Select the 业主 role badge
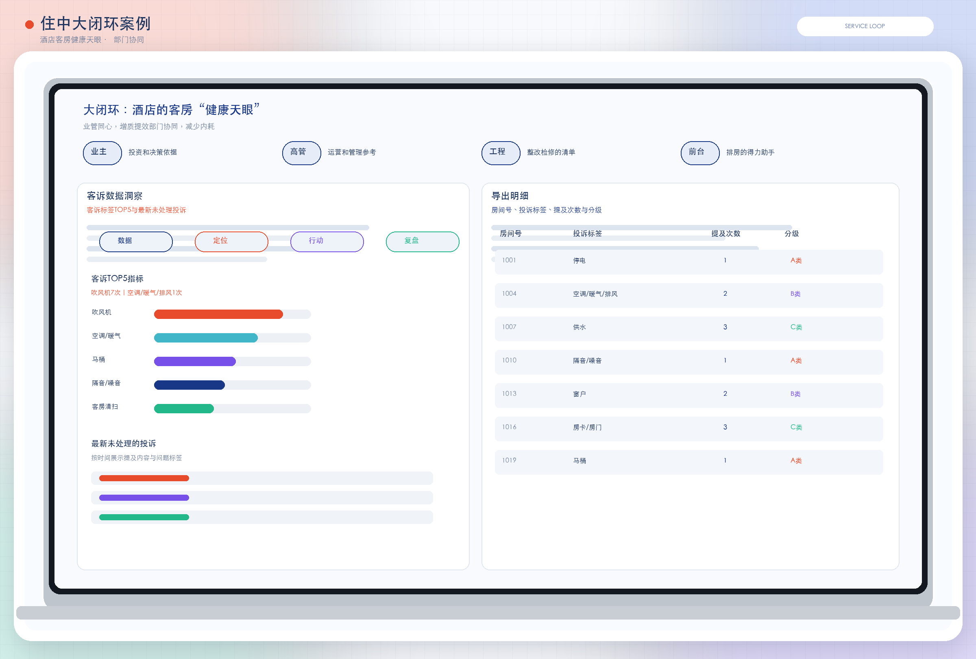This screenshot has height=659, width=976. (102, 153)
